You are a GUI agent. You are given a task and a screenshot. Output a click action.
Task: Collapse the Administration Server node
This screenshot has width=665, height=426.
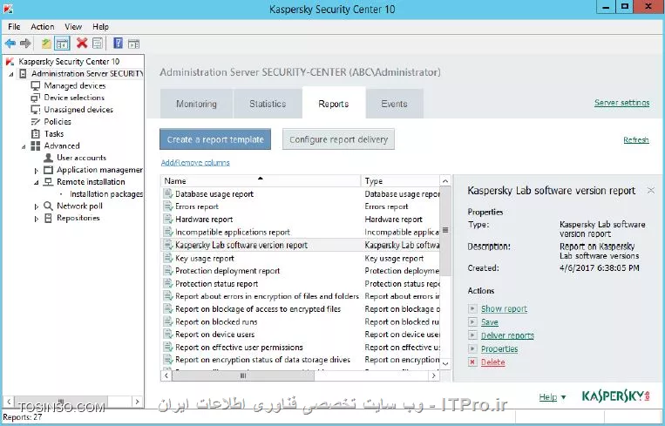pos(11,74)
